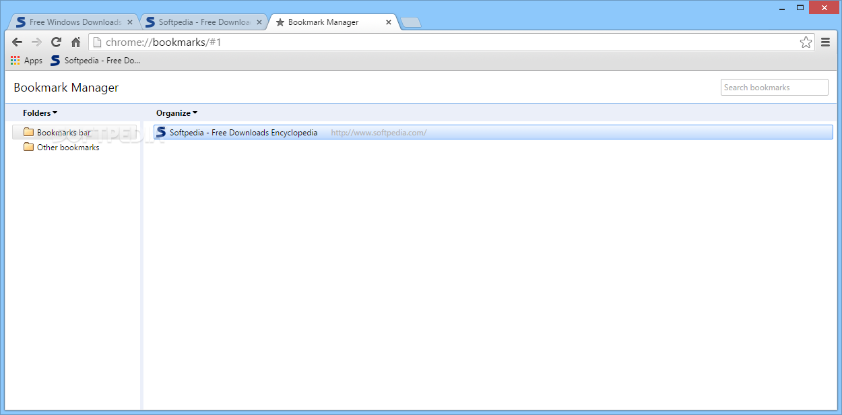Click the Softpedia favicon in bookmark list
Screen dimensions: 842x415
(161, 133)
